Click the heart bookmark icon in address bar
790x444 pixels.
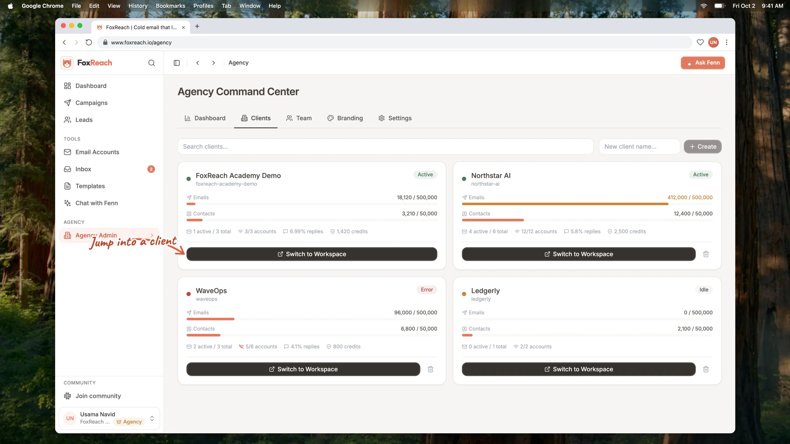click(700, 42)
